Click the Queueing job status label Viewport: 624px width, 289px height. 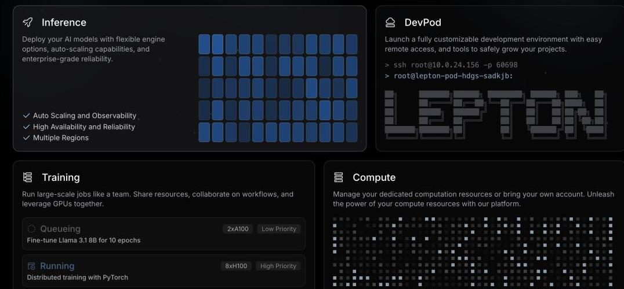pyautogui.click(x=60, y=229)
